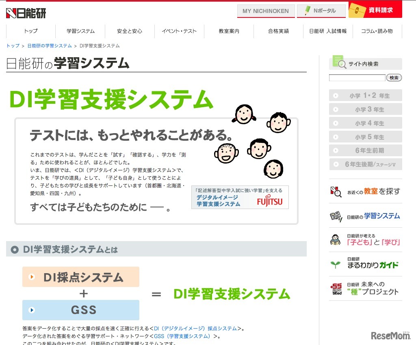
Task: Go to トップ in main navigation
Action: click(x=31, y=31)
